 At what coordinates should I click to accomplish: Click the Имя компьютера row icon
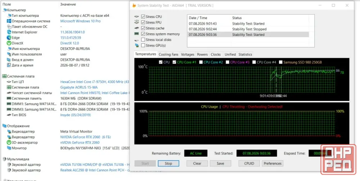pos(9,48)
